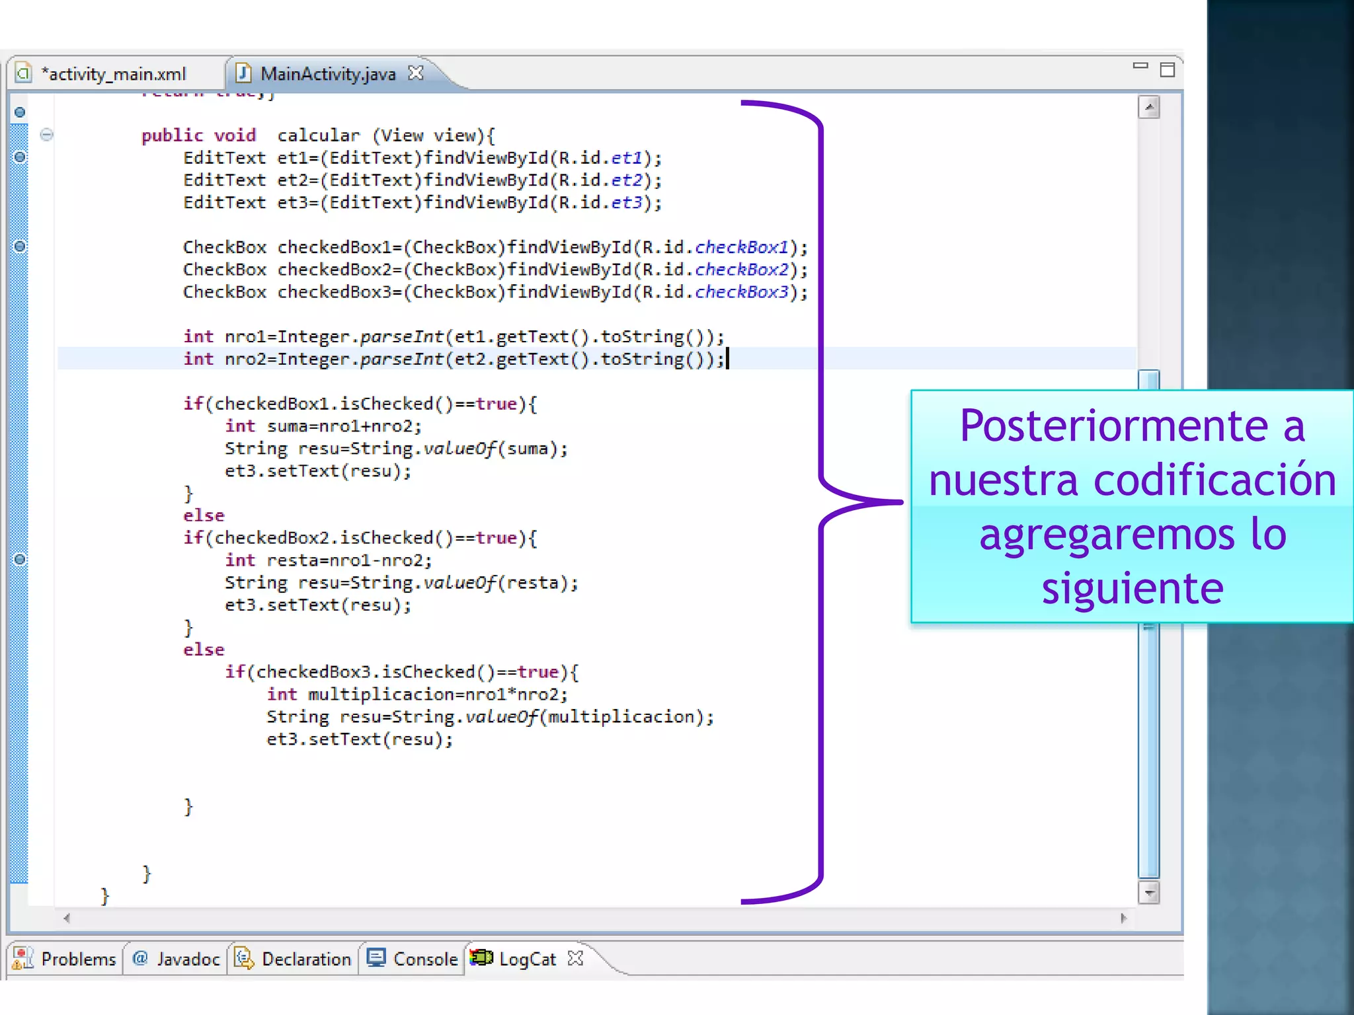Click scroll down arrow of vertical scrollbar
This screenshot has height=1015, width=1354.
coord(1149,893)
